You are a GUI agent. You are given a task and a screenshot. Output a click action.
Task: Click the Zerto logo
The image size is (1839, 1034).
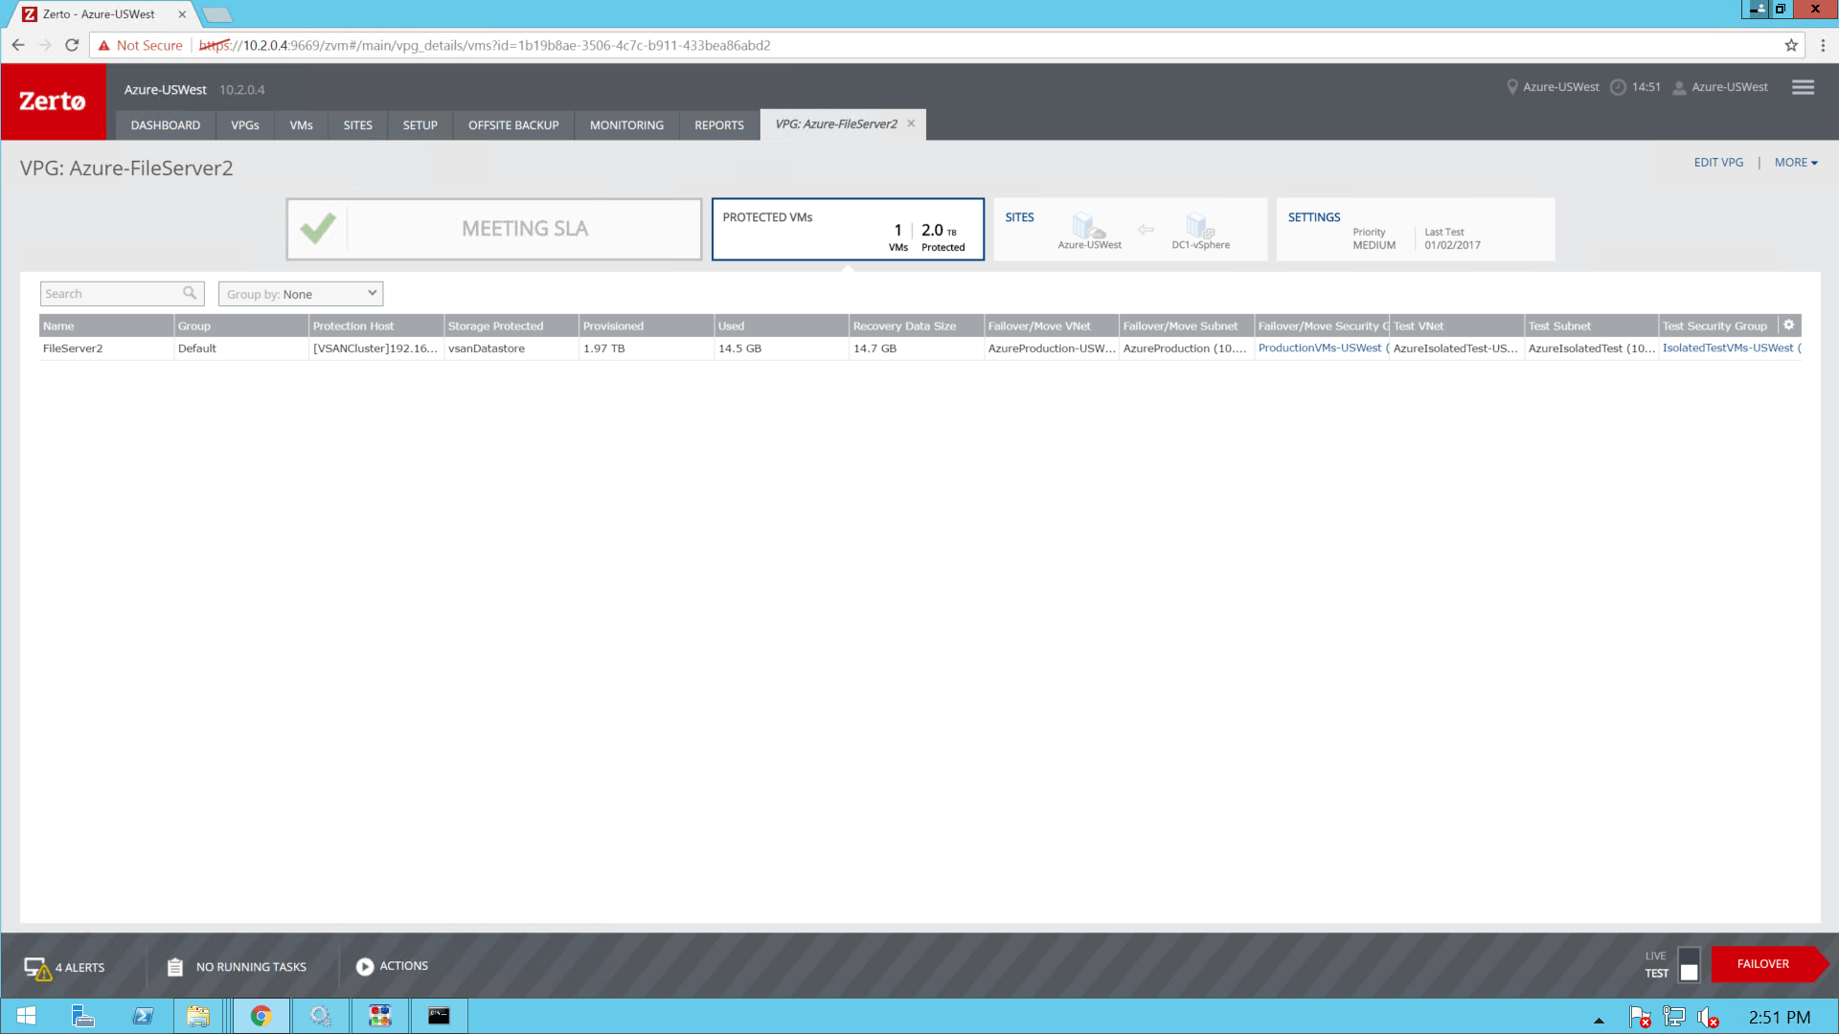53,101
